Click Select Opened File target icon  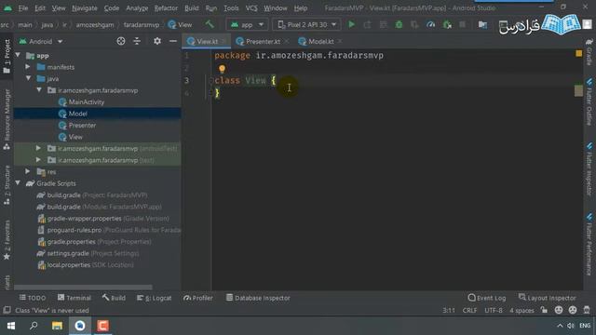pos(121,41)
